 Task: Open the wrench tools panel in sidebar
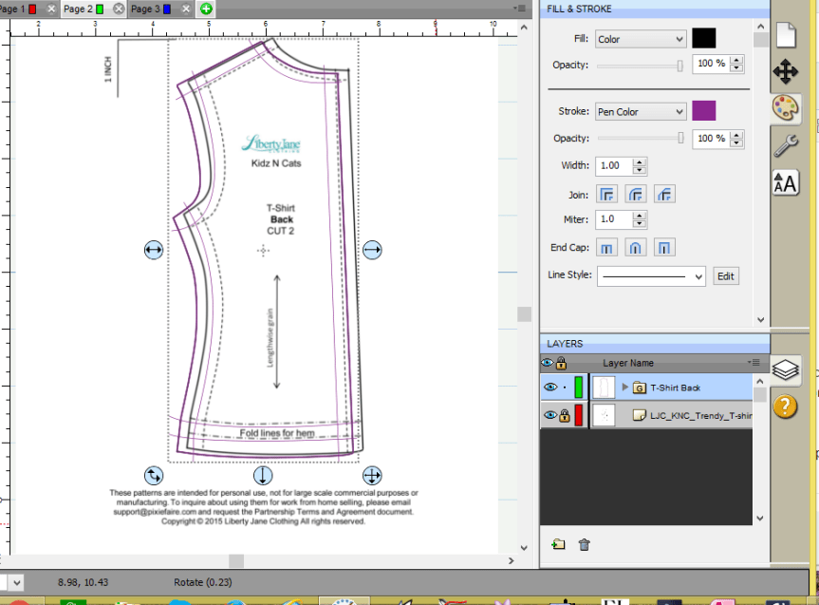point(786,144)
